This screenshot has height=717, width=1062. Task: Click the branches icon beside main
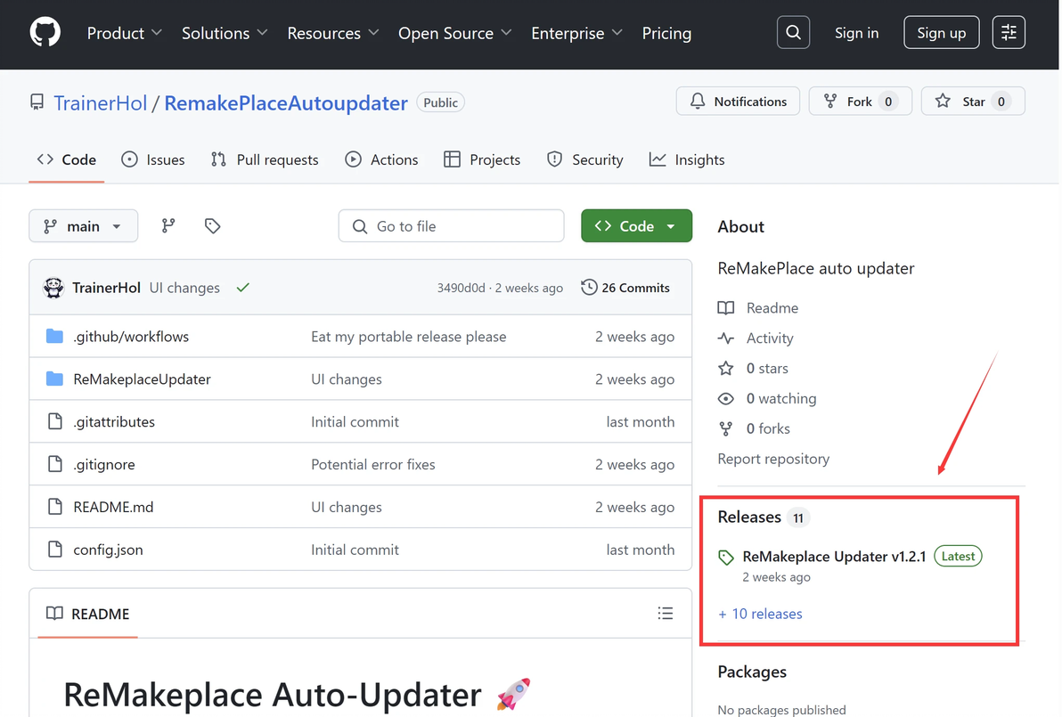pos(168,226)
